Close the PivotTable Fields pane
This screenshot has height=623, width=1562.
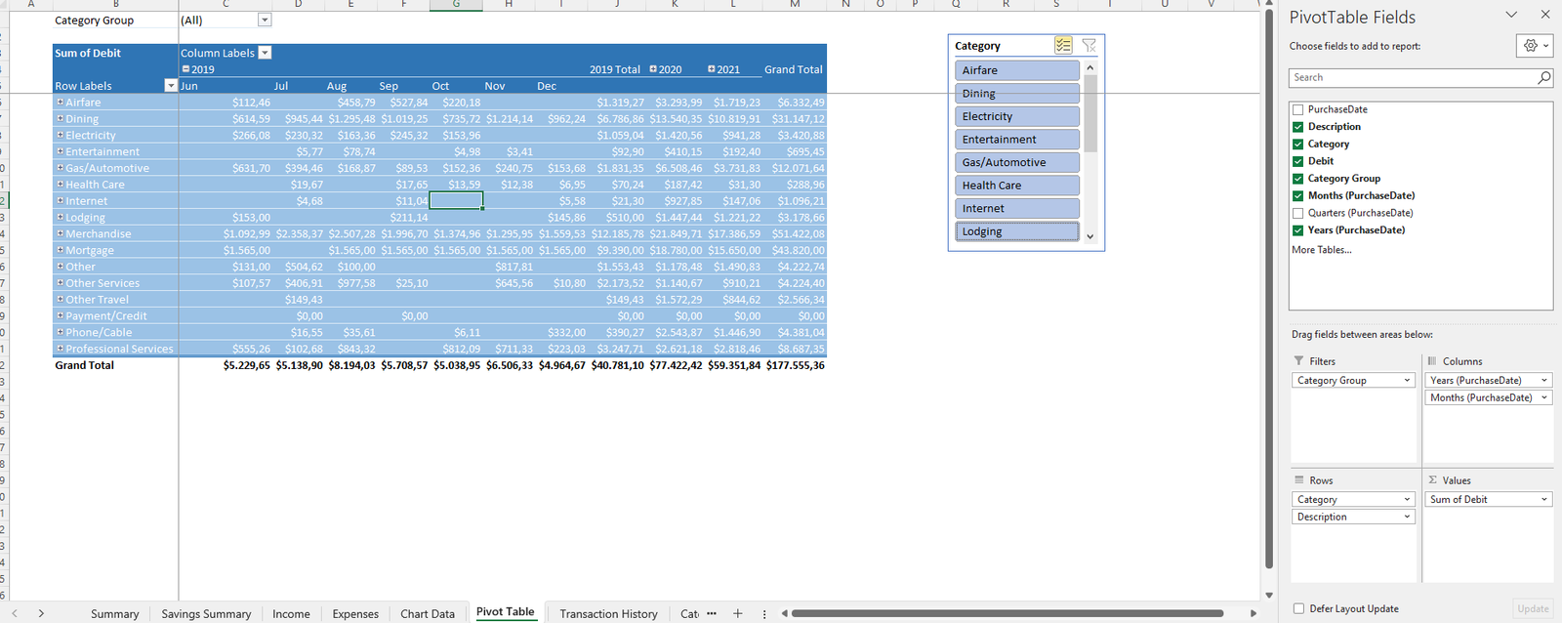[x=1544, y=15]
